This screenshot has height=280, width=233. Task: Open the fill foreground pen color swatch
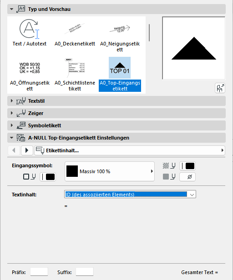187,166
